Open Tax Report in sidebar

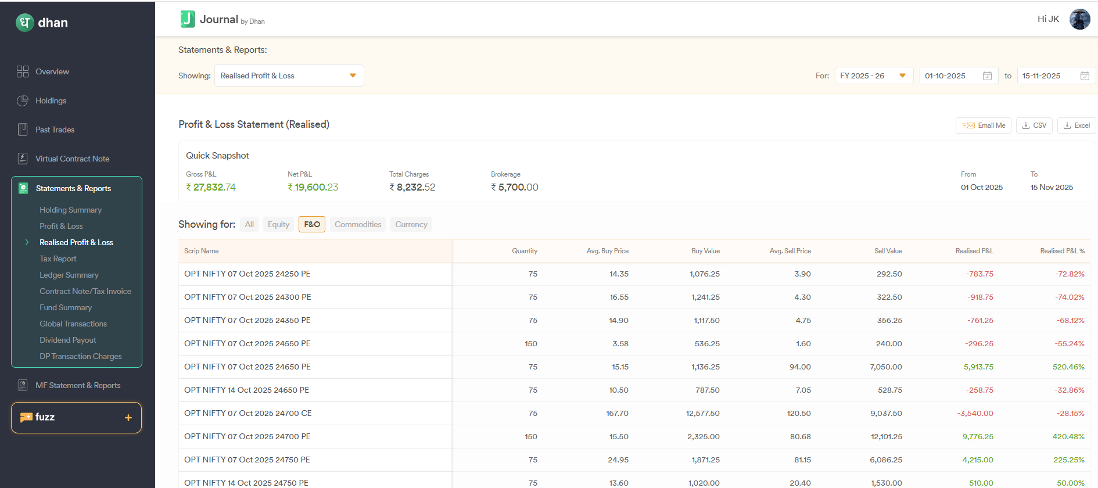[x=58, y=259]
